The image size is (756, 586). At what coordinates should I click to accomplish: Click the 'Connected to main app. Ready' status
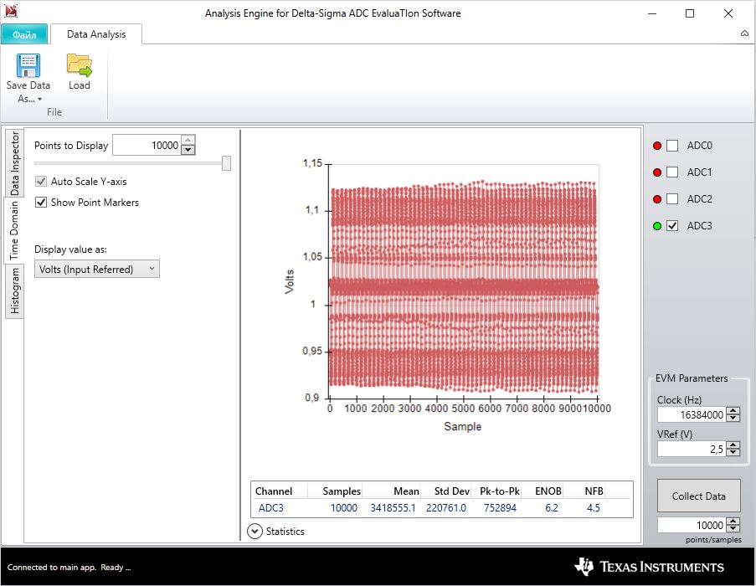[69, 568]
